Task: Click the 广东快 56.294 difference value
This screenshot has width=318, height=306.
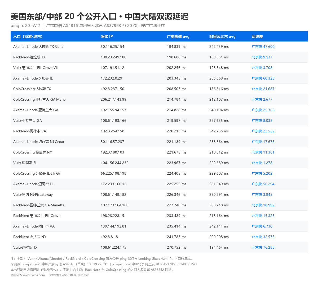Action: coord(263,184)
